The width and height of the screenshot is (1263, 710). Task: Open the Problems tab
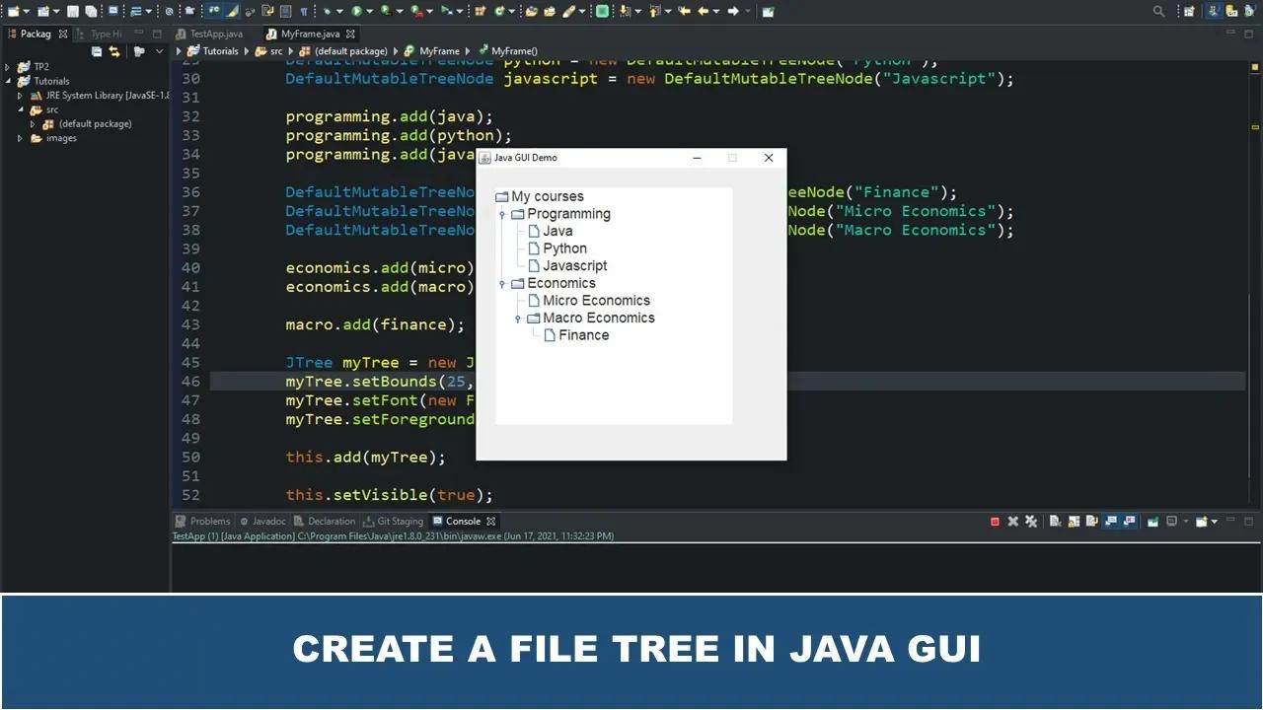point(209,522)
